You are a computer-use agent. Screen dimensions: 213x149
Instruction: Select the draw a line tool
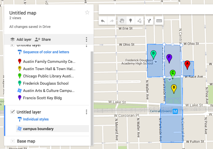[139, 21]
